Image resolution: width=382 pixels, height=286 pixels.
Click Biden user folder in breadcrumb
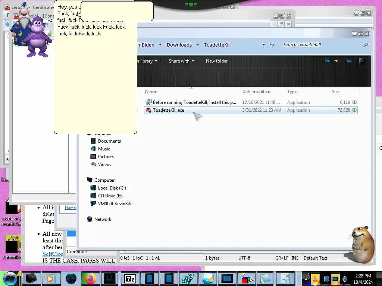click(146, 45)
